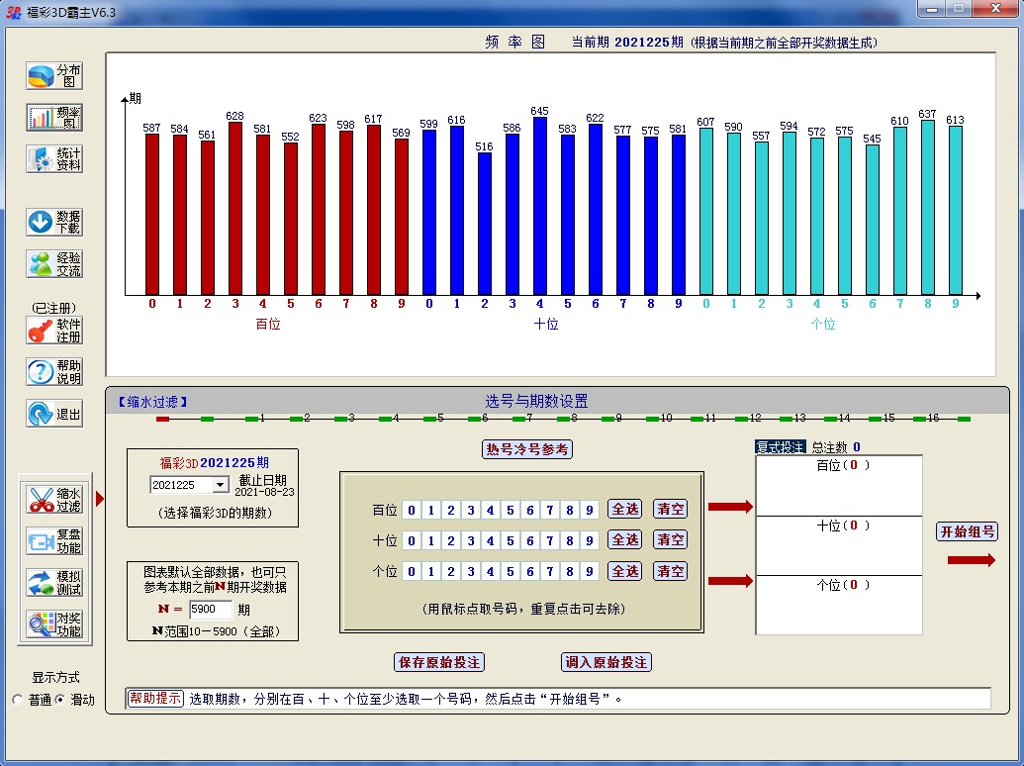Open 经验交流 experience exchange

[54, 263]
